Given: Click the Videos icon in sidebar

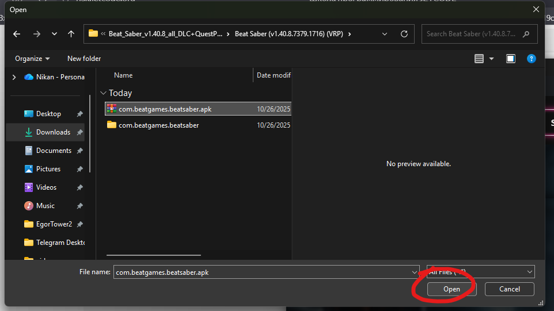Looking at the screenshot, I should [x=29, y=187].
